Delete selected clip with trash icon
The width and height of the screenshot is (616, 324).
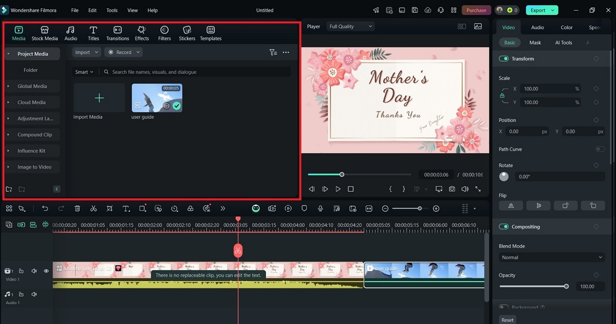[77, 208]
